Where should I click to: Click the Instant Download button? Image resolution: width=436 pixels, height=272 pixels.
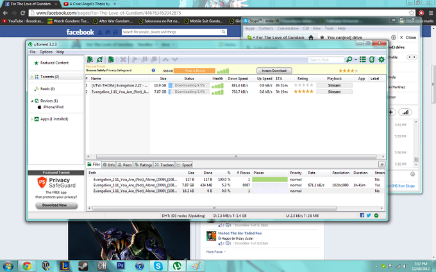coord(274,70)
